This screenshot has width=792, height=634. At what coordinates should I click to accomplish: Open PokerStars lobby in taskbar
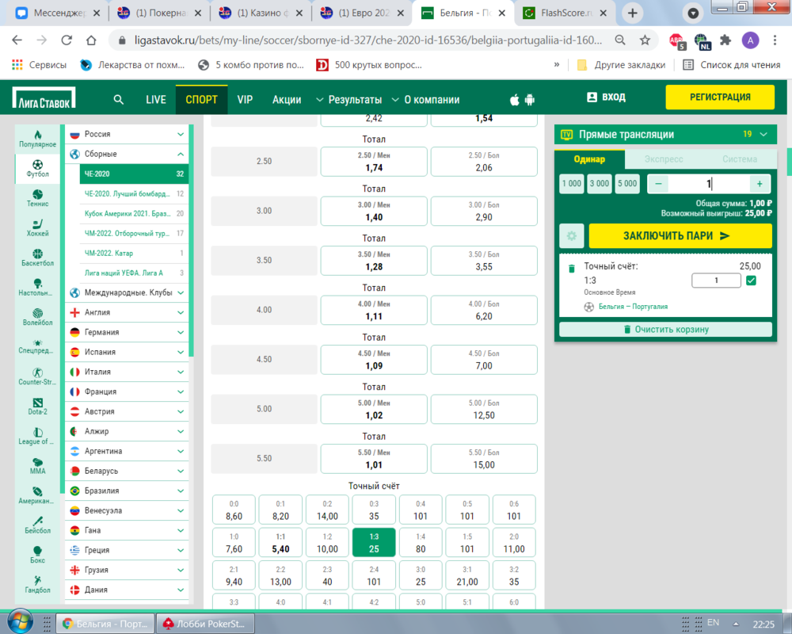click(x=205, y=624)
